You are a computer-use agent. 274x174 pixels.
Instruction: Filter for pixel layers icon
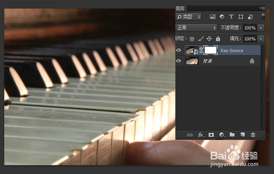[213, 16]
